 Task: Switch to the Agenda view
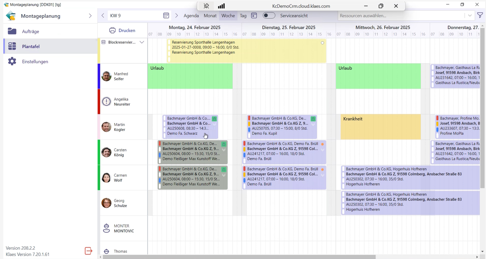click(191, 16)
